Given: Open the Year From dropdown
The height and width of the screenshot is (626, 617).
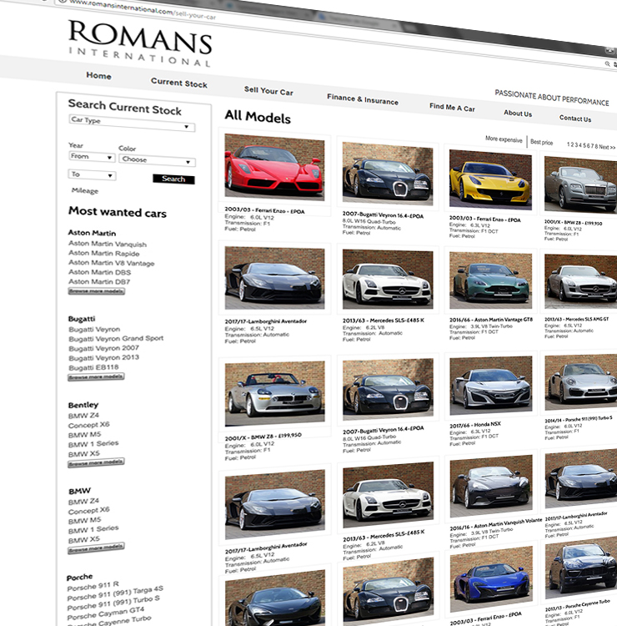Looking at the screenshot, I should click(x=92, y=157).
